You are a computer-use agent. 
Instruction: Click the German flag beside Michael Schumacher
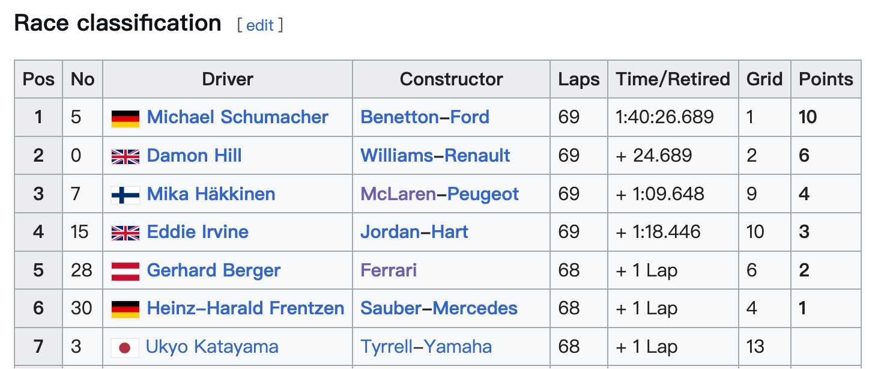click(126, 118)
